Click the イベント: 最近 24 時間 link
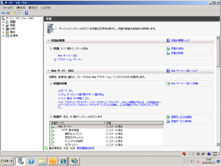The width and height of the screenshot is (221, 166). (74, 98)
